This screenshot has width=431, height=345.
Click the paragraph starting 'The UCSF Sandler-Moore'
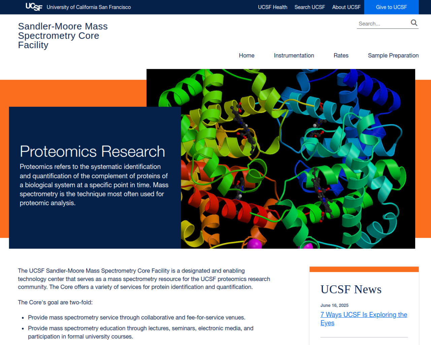[144, 279]
